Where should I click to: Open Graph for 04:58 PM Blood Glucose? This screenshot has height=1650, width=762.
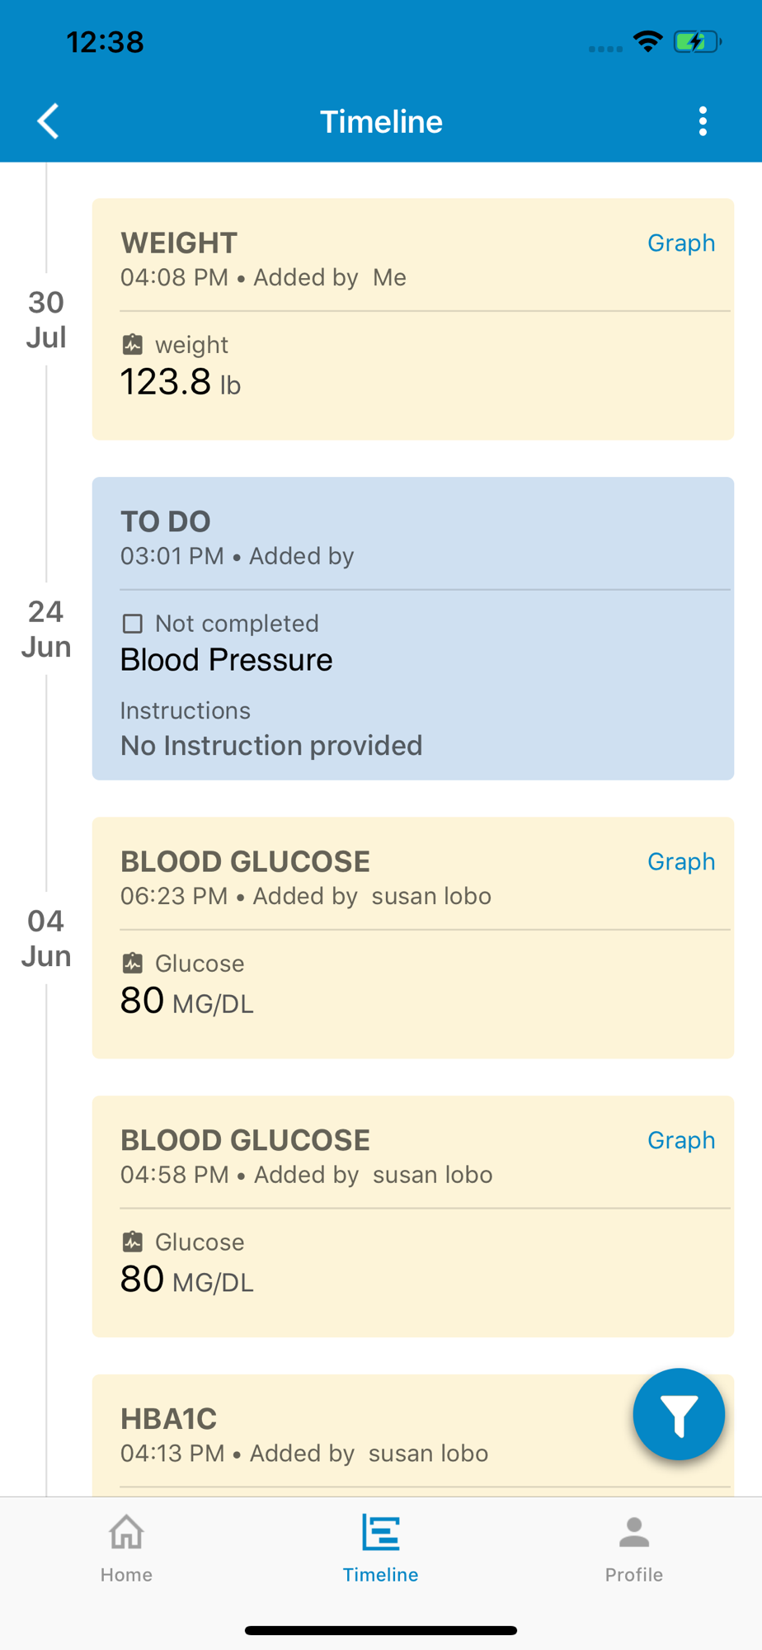pos(681,1141)
